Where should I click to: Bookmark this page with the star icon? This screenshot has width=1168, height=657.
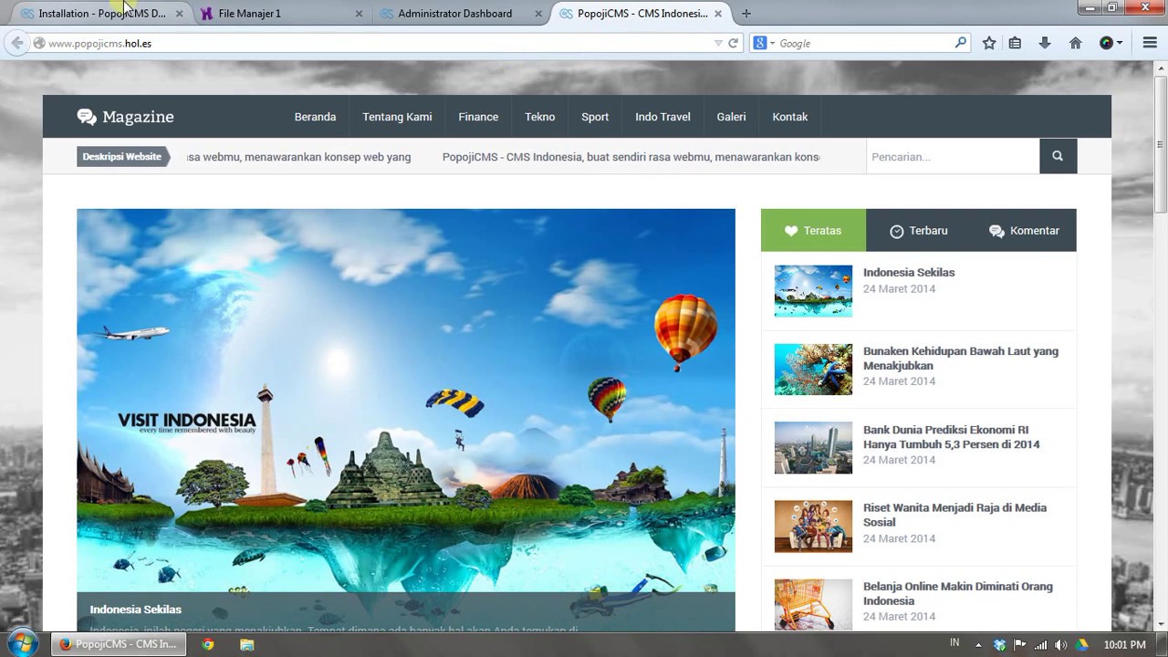click(x=989, y=43)
